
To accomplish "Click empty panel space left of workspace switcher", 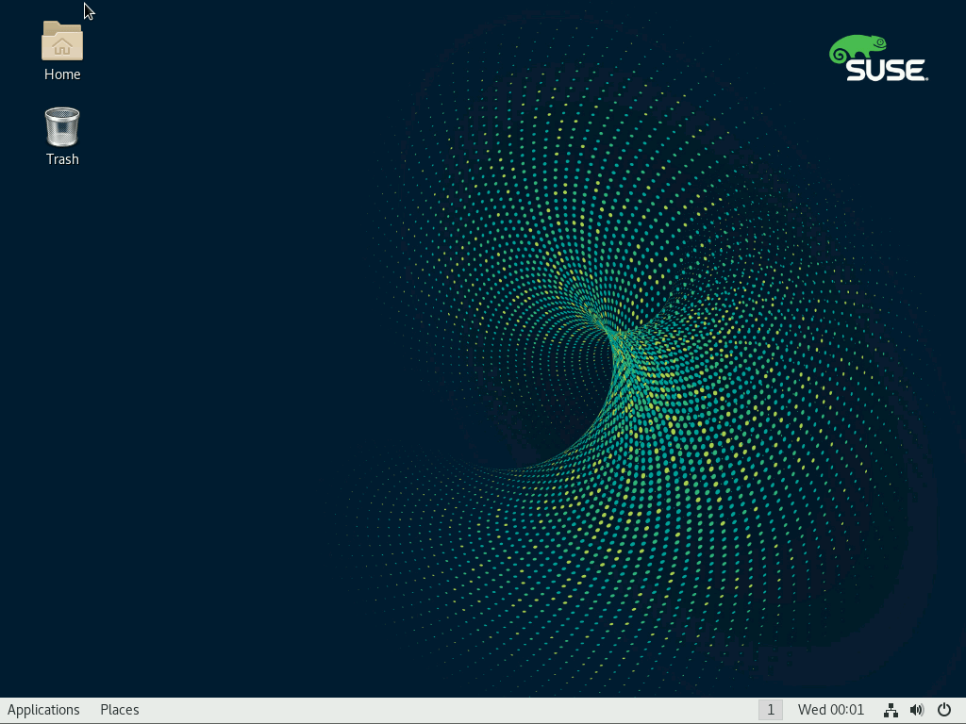I will pos(660,710).
